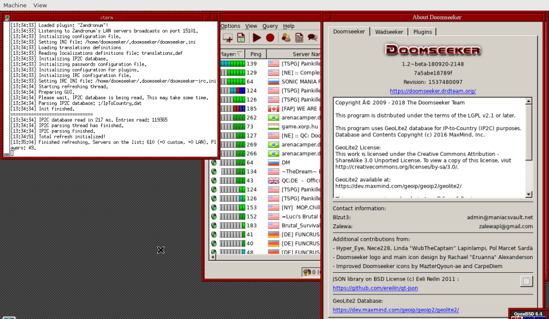Click the dark red triangle refresh icon
The width and height of the screenshot is (549, 319).
pos(257,38)
